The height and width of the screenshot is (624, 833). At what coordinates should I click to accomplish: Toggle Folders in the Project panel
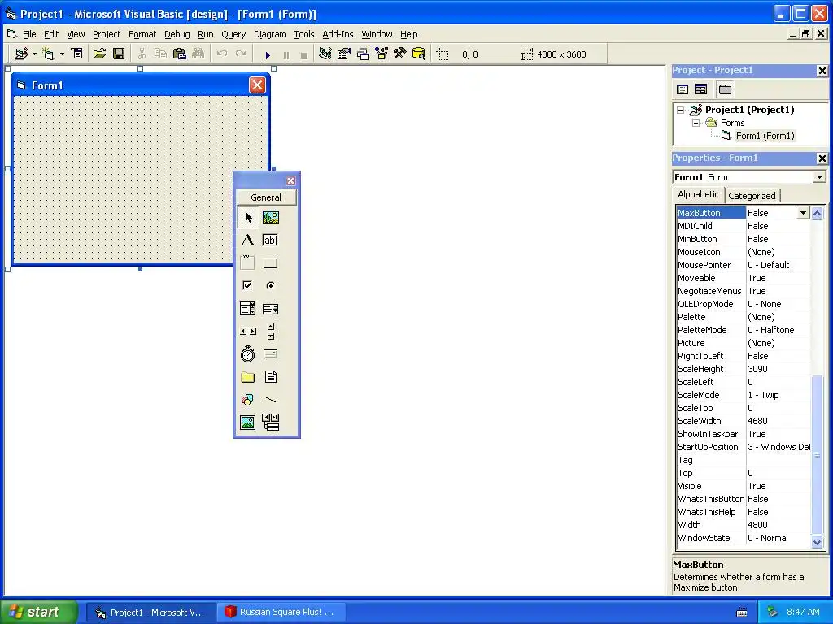(725, 89)
